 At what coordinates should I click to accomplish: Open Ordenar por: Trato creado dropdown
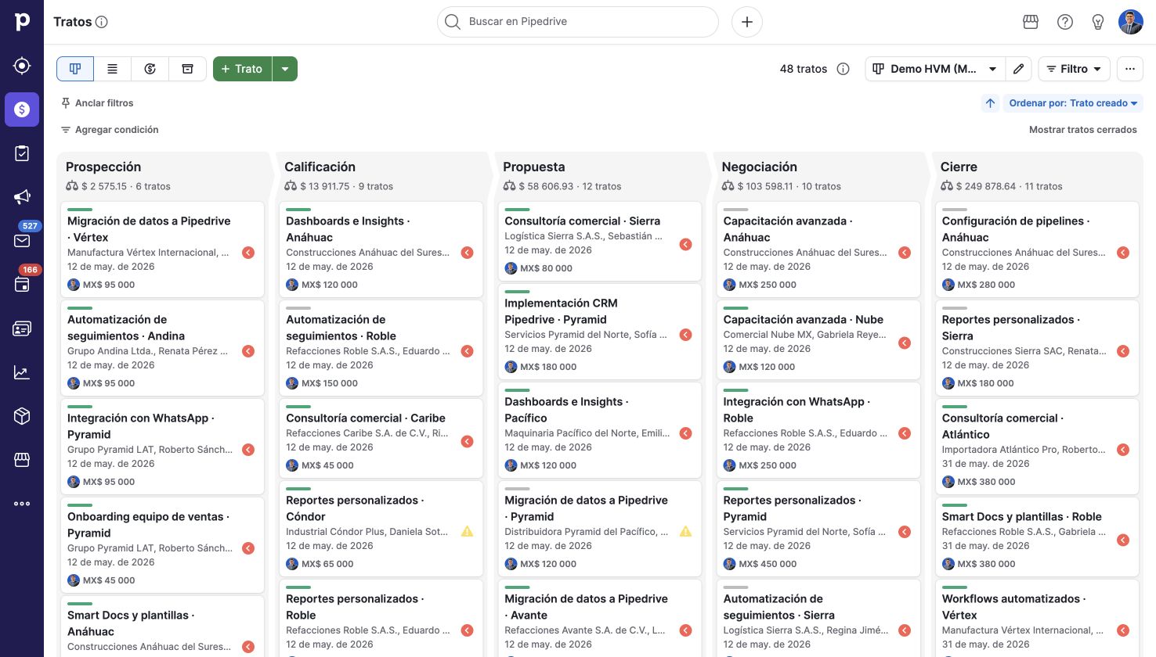(1073, 103)
